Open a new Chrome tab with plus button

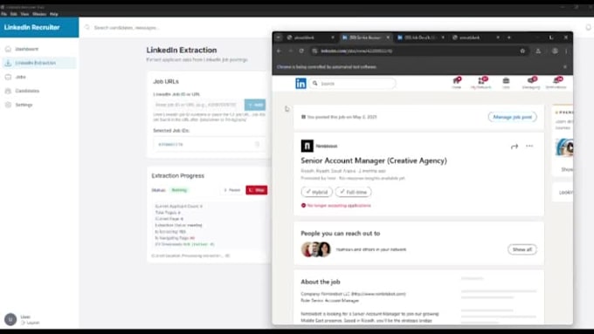click(508, 37)
